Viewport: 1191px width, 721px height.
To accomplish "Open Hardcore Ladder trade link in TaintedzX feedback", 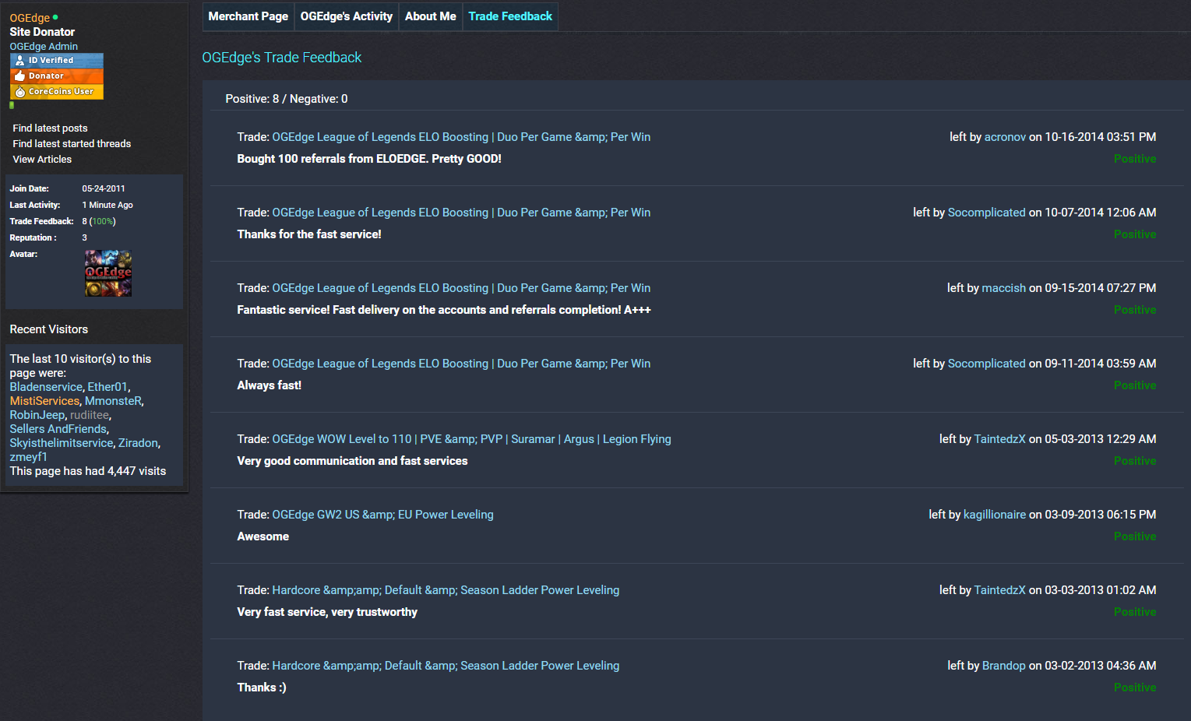I will pyautogui.click(x=446, y=590).
